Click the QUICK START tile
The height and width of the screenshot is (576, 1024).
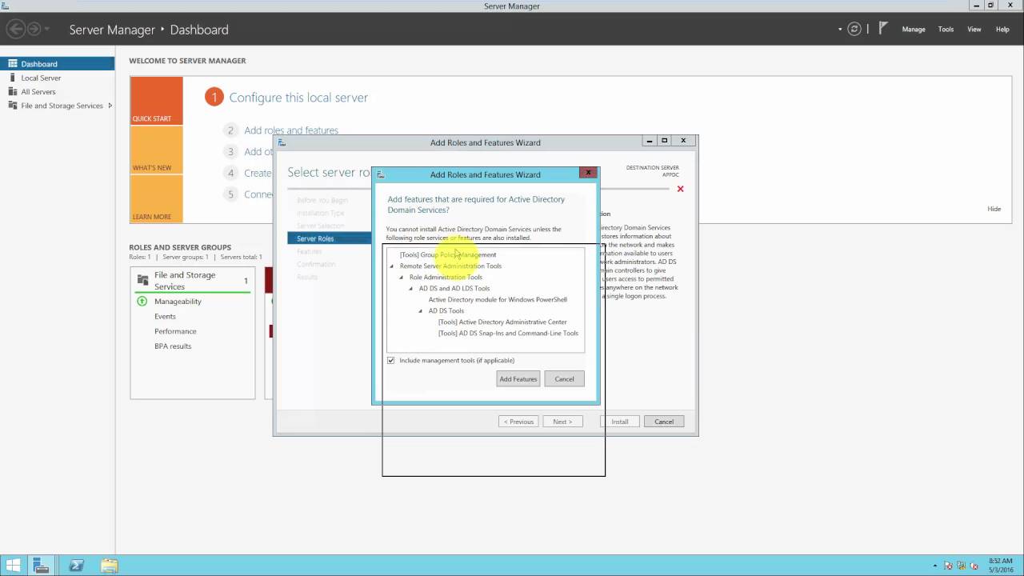(157, 101)
